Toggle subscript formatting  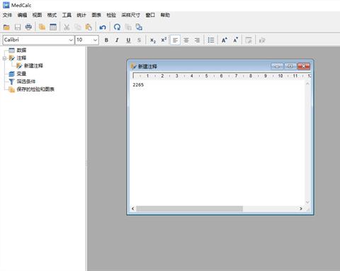(153, 40)
